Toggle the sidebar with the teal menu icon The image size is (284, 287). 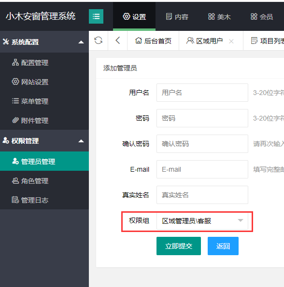[x=96, y=16]
